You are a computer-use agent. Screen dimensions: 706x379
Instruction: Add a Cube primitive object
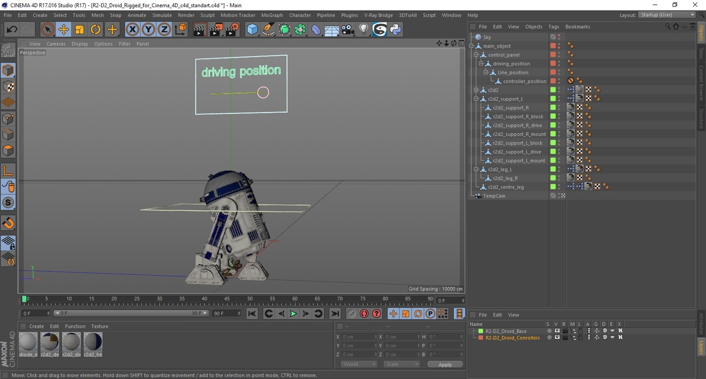252,29
